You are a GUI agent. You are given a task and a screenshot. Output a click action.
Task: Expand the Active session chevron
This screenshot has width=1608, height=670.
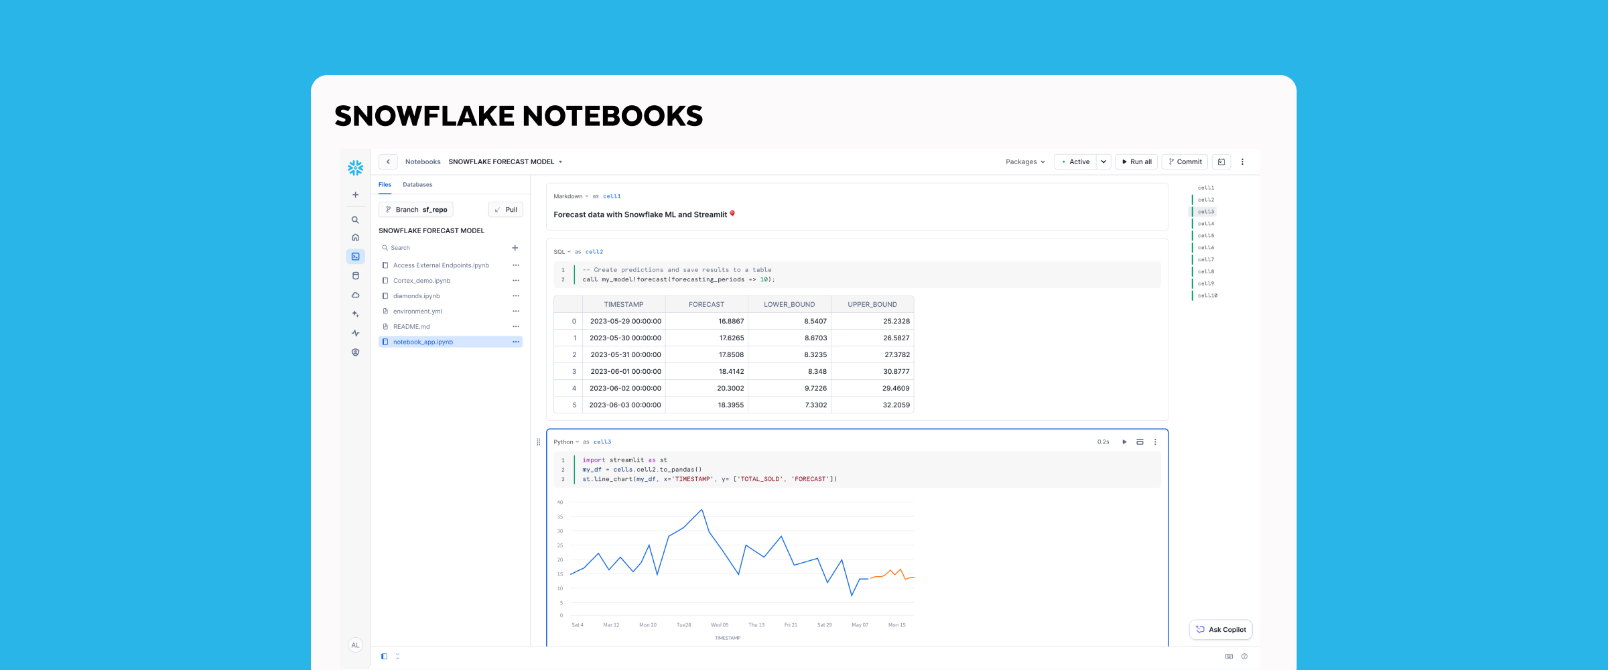click(x=1103, y=161)
